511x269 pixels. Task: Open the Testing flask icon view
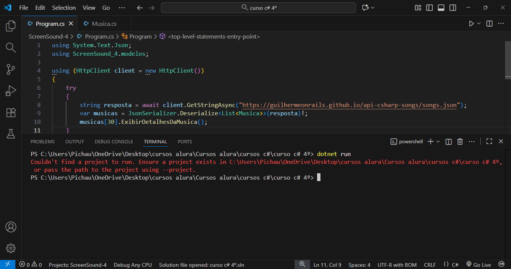tap(10, 134)
